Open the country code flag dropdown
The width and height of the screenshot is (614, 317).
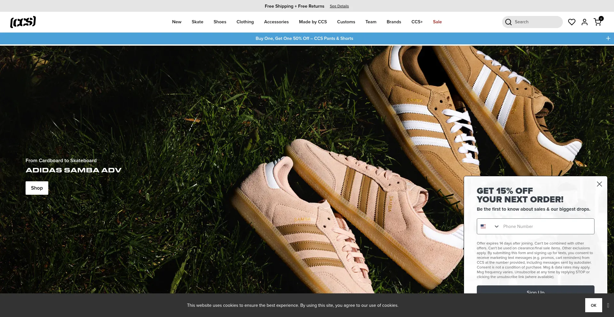pos(490,226)
